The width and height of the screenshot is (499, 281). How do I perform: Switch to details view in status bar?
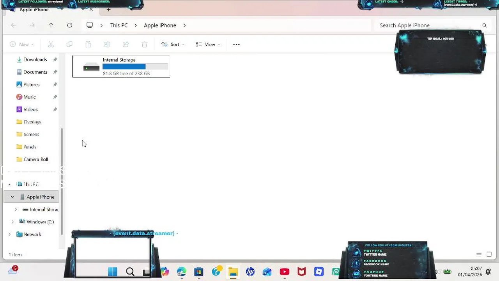(x=479, y=254)
